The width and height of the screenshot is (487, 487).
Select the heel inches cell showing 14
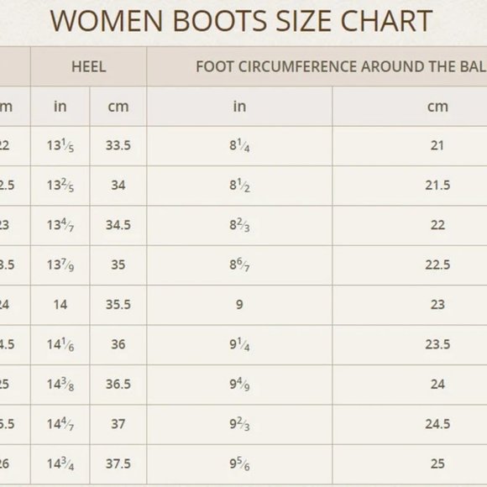pyautogui.click(x=60, y=305)
